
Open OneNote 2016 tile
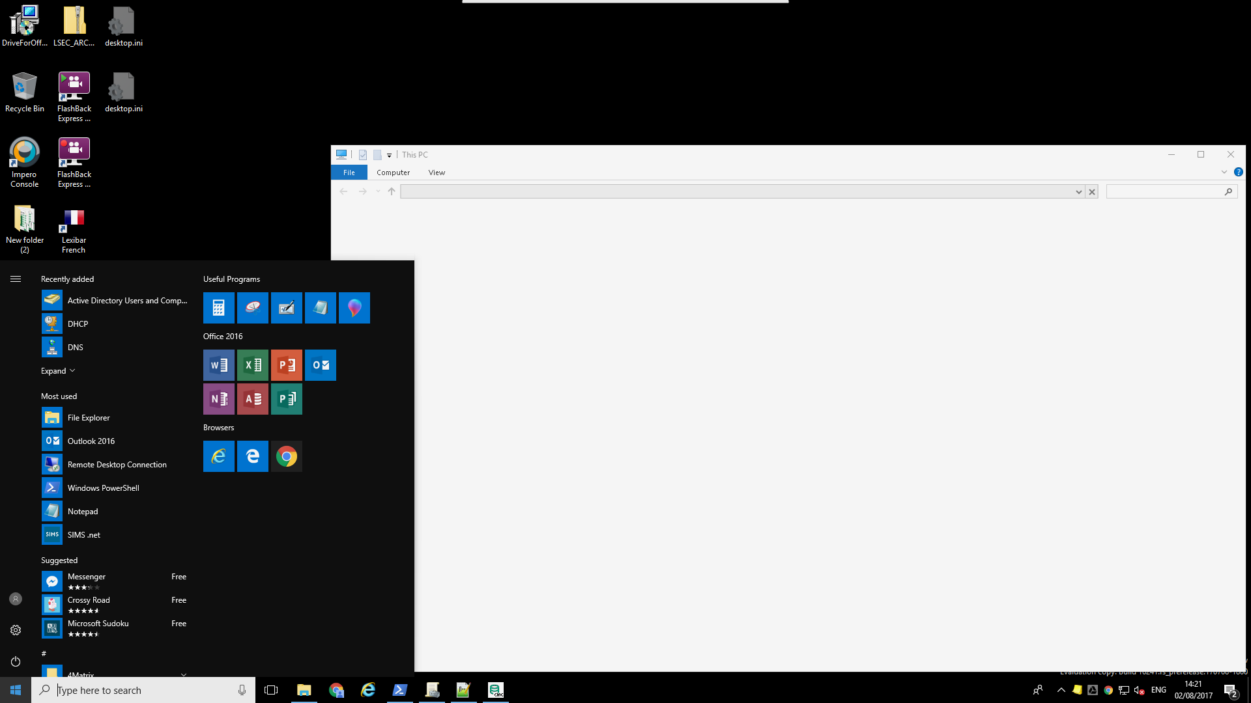pyautogui.click(x=218, y=399)
